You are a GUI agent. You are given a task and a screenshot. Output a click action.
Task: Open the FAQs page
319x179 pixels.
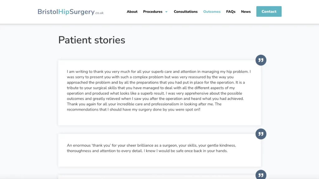point(231,11)
